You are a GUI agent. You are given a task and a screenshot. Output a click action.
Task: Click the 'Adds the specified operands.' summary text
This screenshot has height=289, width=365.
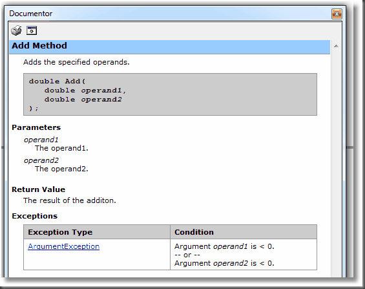[x=76, y=62]
